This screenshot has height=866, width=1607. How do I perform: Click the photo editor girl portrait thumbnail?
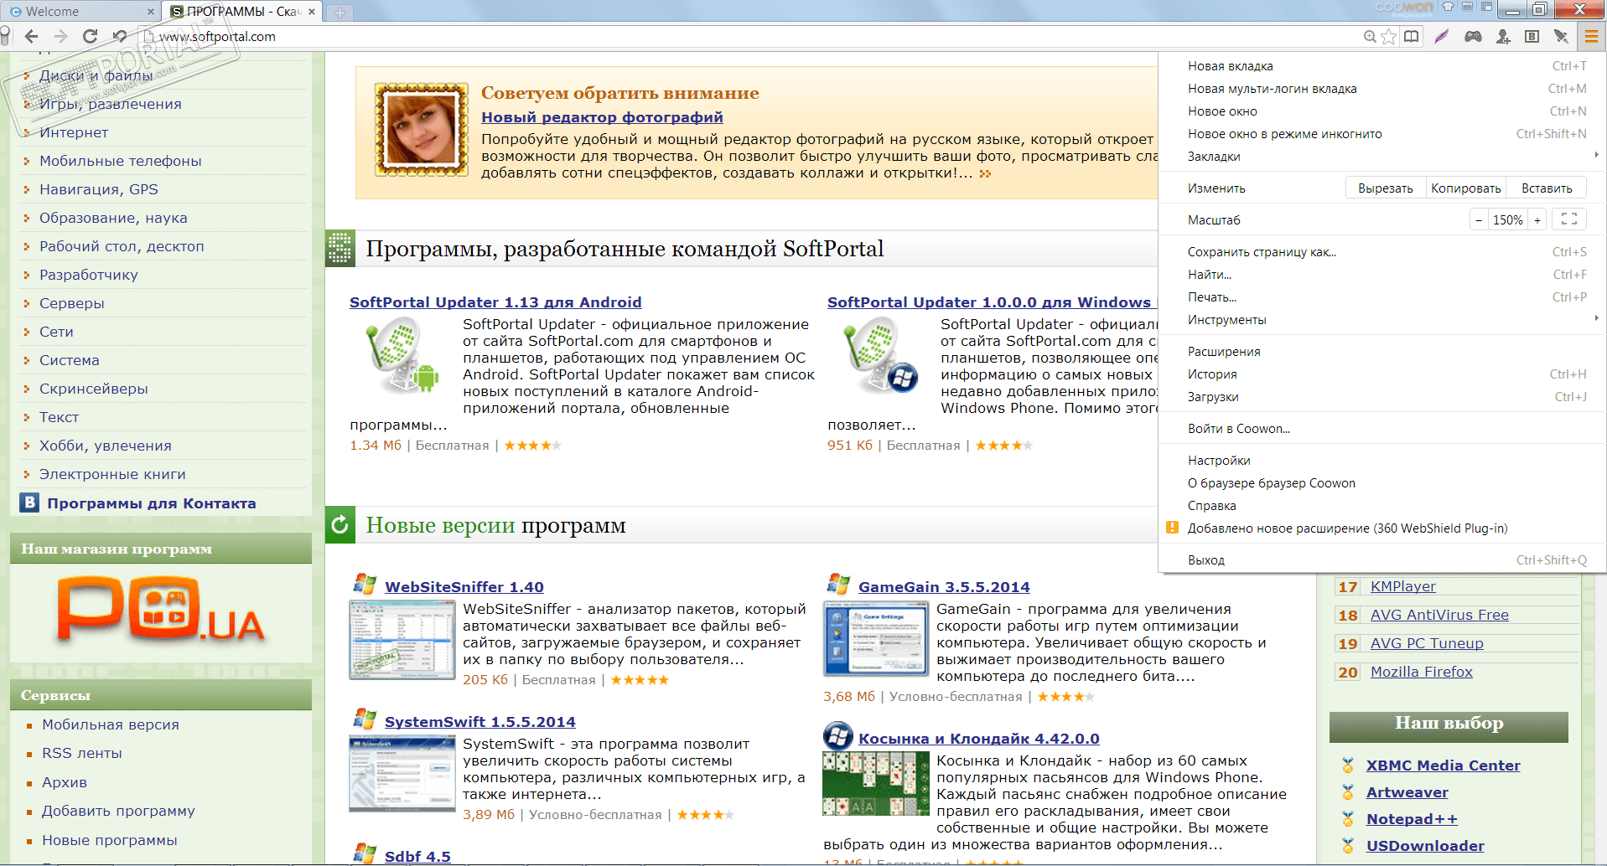point(421,130)
